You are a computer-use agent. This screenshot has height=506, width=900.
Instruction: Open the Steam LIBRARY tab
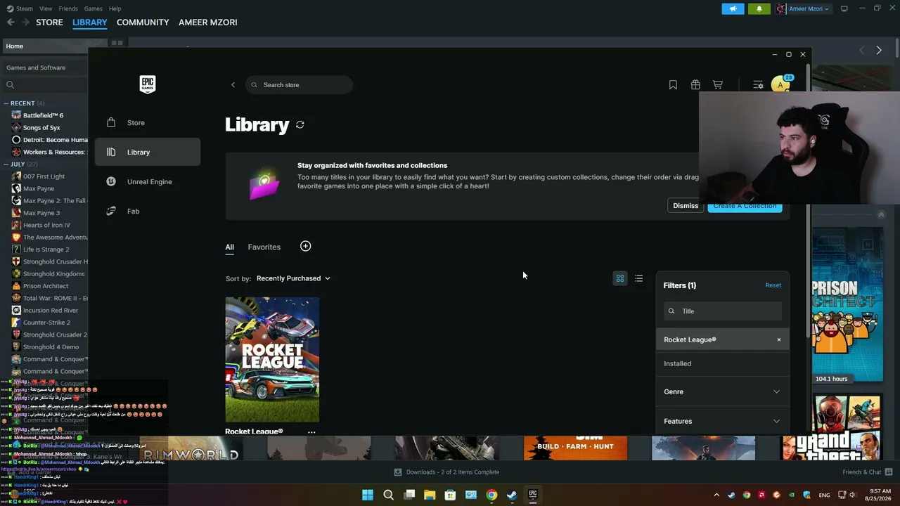[x=90, y=22]
